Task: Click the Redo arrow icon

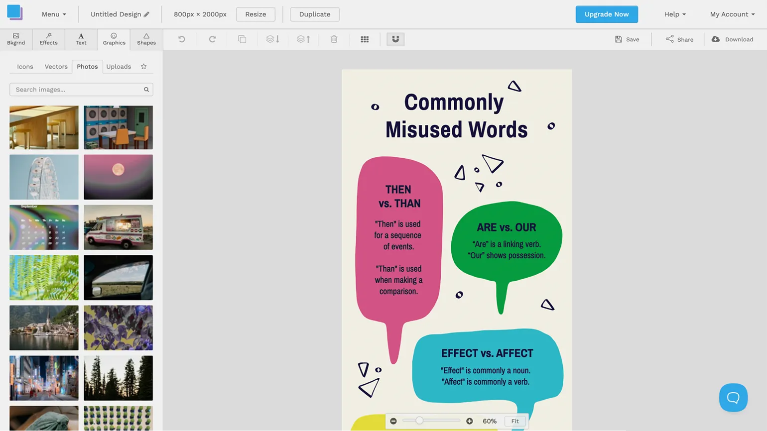Action: [x=212, y=39]
